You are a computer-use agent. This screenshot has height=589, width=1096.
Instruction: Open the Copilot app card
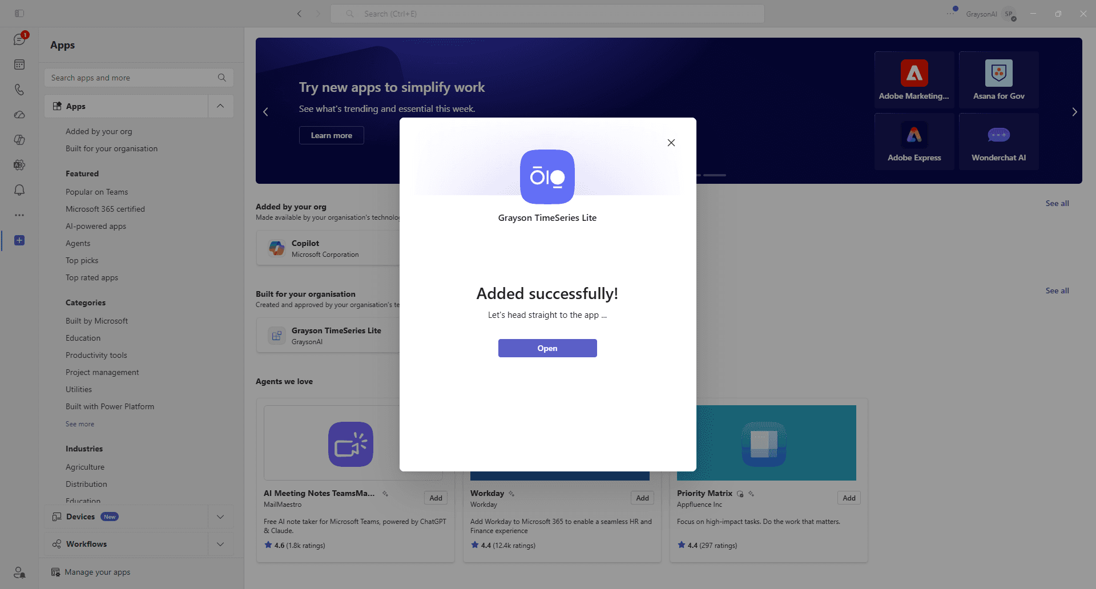(328, 248)
